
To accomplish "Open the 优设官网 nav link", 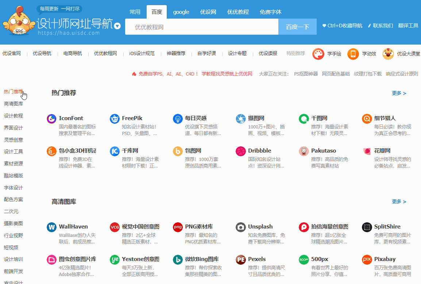I will click(x=12, y=53).
